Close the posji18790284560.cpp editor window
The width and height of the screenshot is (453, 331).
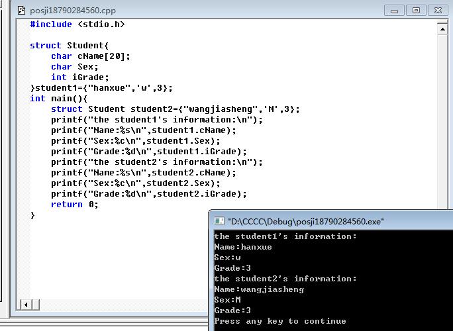[438, 11]
